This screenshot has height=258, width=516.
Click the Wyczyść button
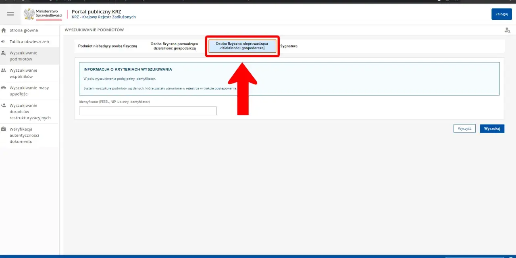pyautogui.click(x=464, y=129)
